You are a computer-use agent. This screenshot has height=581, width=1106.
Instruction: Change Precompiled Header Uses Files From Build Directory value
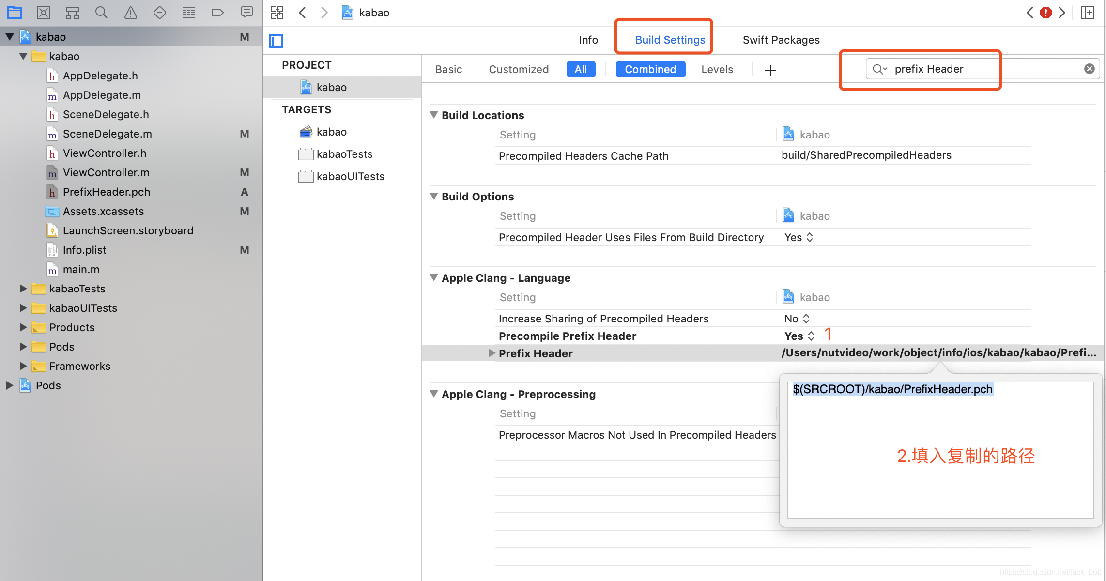(x=799, y=237)
